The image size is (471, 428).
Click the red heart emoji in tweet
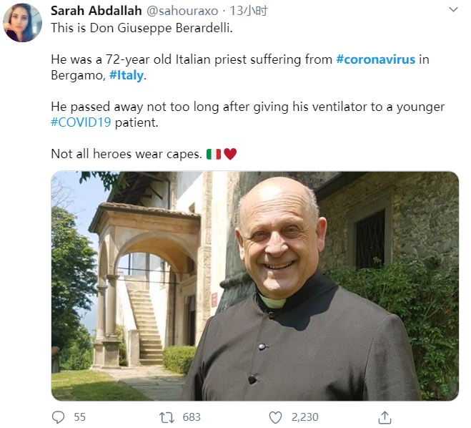(x=230, y=154)
